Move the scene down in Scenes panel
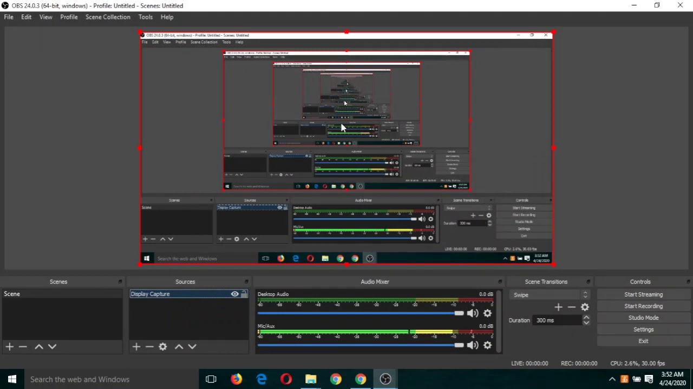This screenshot has height=389, width=693. [52, 346]
